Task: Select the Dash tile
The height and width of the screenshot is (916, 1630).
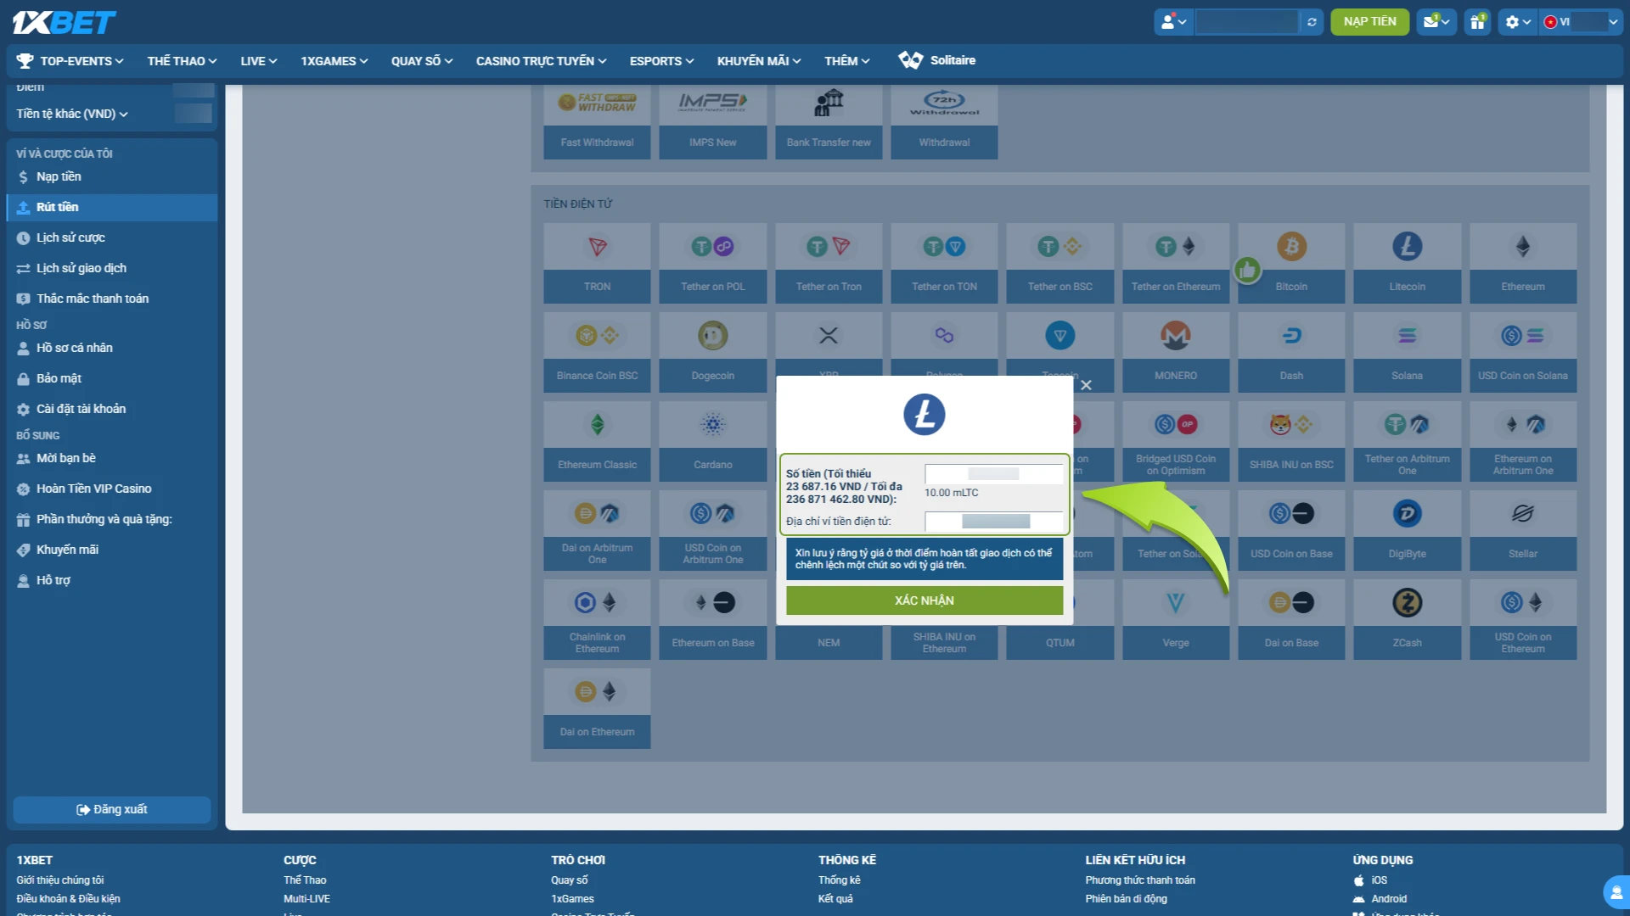Action: [1291, 352]
